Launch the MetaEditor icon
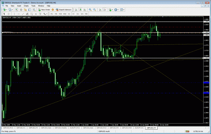The image size is (211, 134). coord(53,10)
